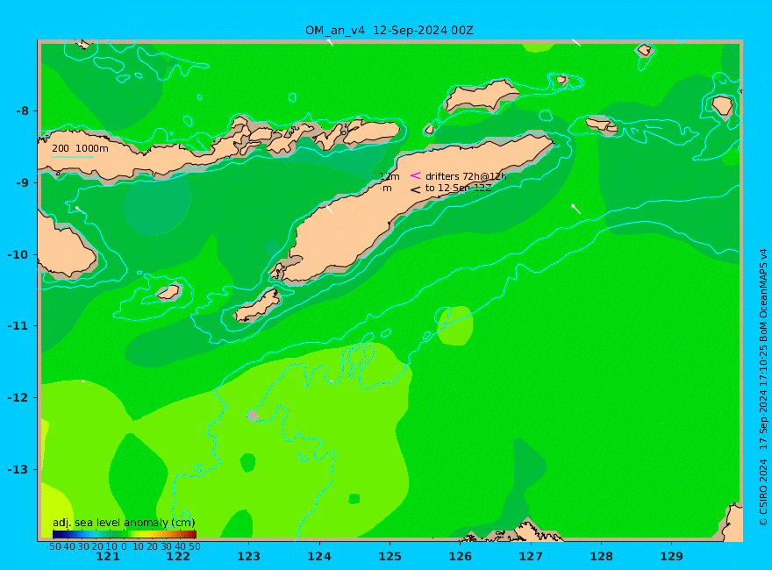Click the yellow-green high anomaly patch bottom-left
This screenshot has height=570, width=772.
(55, 509)
